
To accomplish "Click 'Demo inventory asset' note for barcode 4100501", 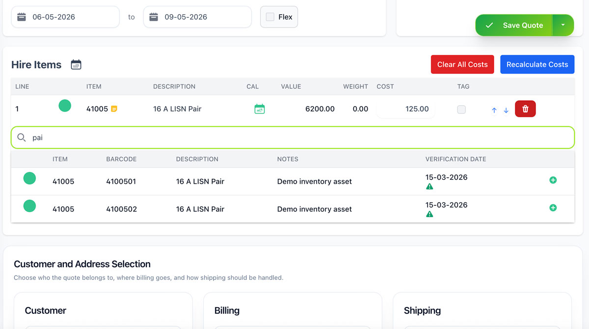I will click(315, 181).
